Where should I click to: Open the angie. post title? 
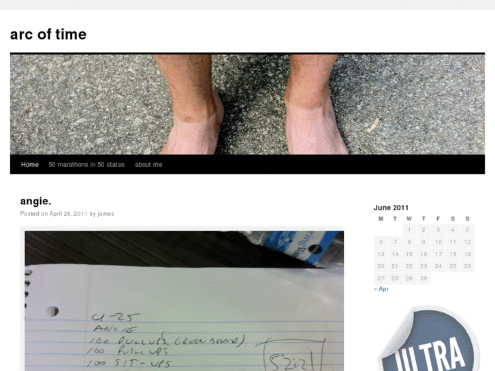tap(35, 201)
